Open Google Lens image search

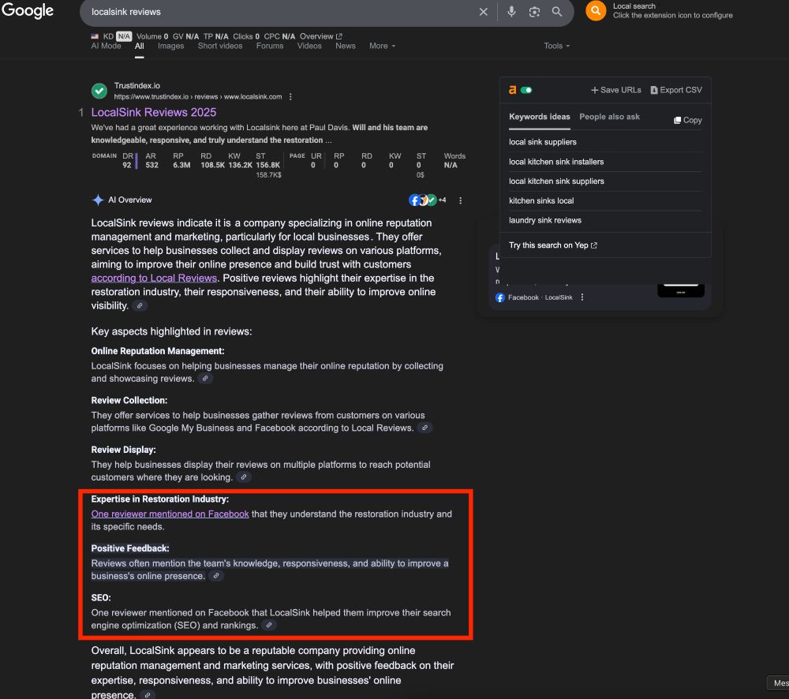point(534,12)
